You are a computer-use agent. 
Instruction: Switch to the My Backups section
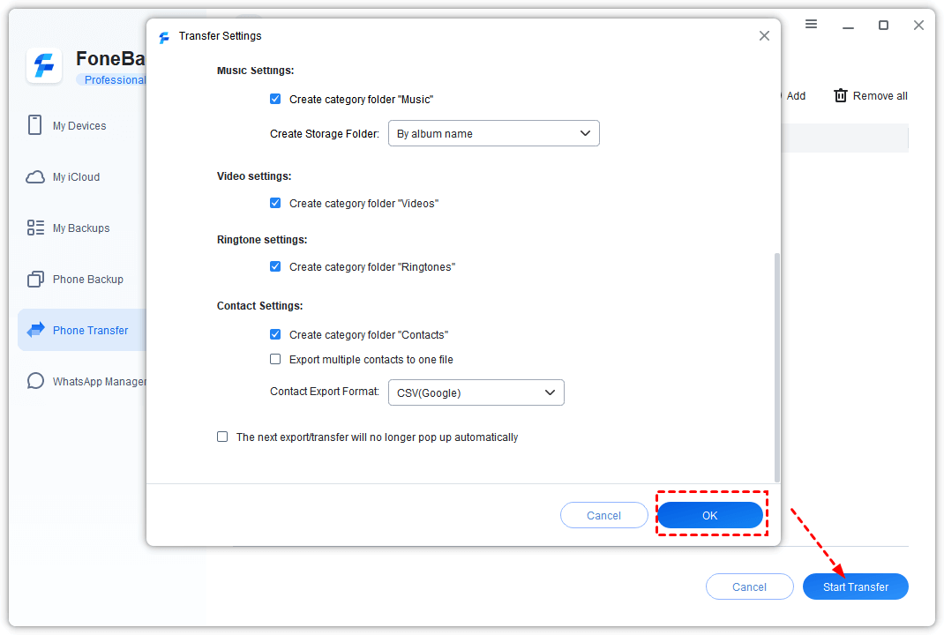point(81,228)
